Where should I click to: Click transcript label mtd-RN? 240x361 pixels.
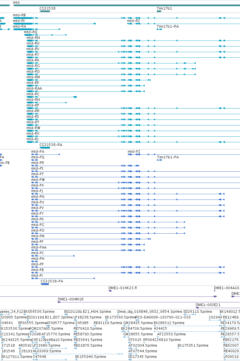coord(33,37)
